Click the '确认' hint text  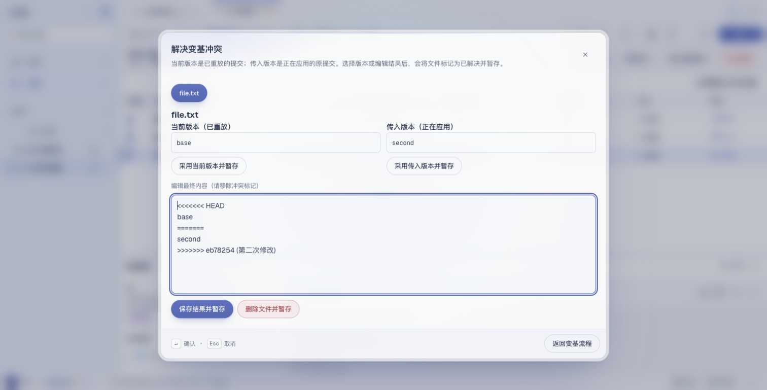pos(190,344)
